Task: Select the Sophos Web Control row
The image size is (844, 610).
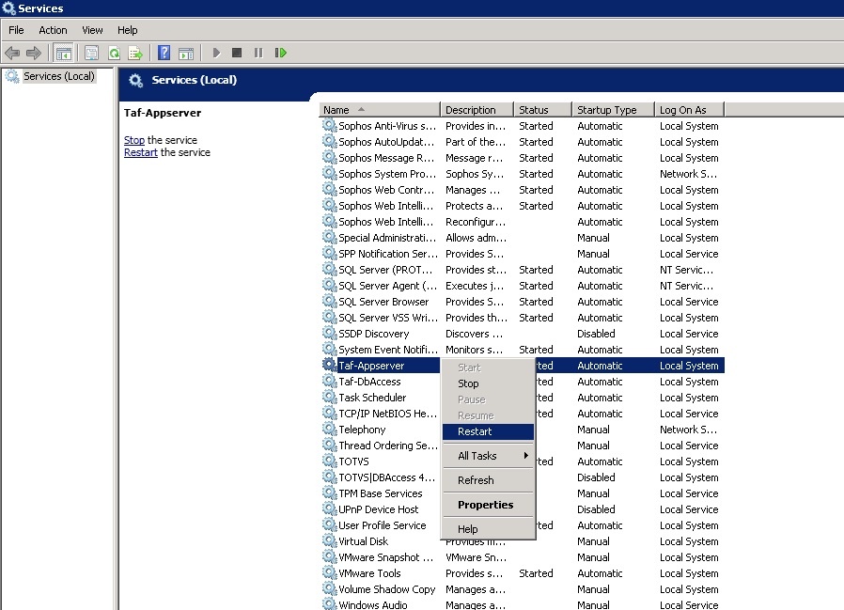Action: 523,190
